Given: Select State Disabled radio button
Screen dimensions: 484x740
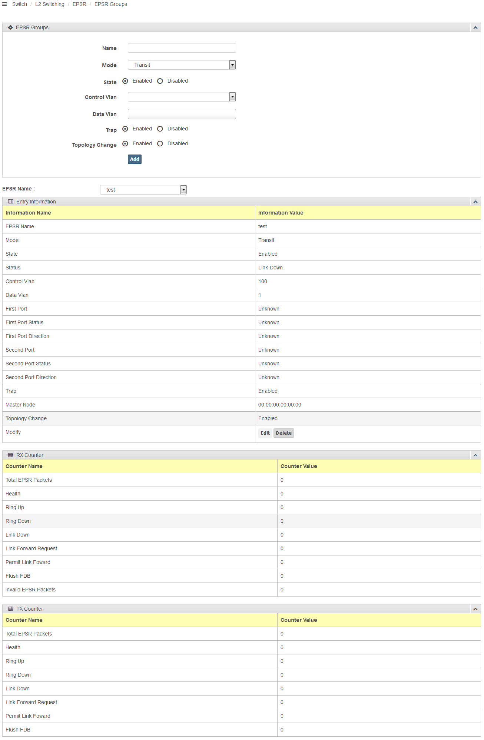Looking at the screenshot, I should (160, 81).
